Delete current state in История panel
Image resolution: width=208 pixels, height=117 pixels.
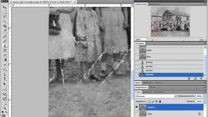click(x=201, y=79)
